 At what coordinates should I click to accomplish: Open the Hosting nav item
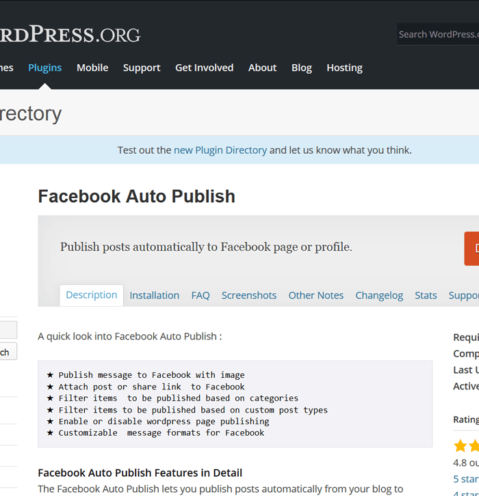point(344,68)
